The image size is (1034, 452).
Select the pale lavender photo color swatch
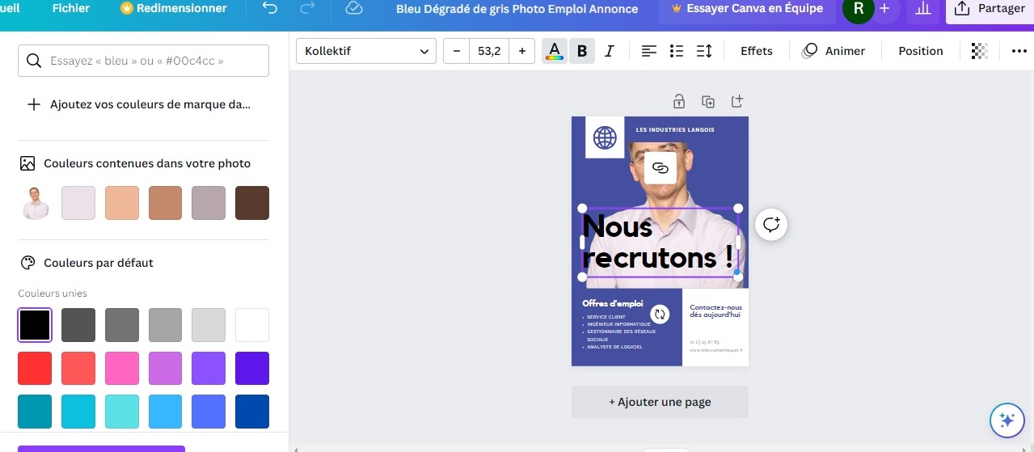78,203
